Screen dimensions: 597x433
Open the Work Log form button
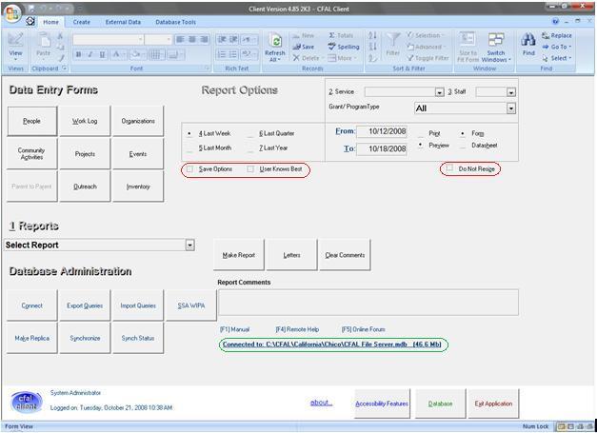[x=85, y=121]
